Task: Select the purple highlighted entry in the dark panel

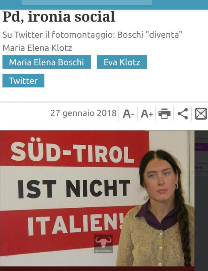Action: (x=201, y=147)
